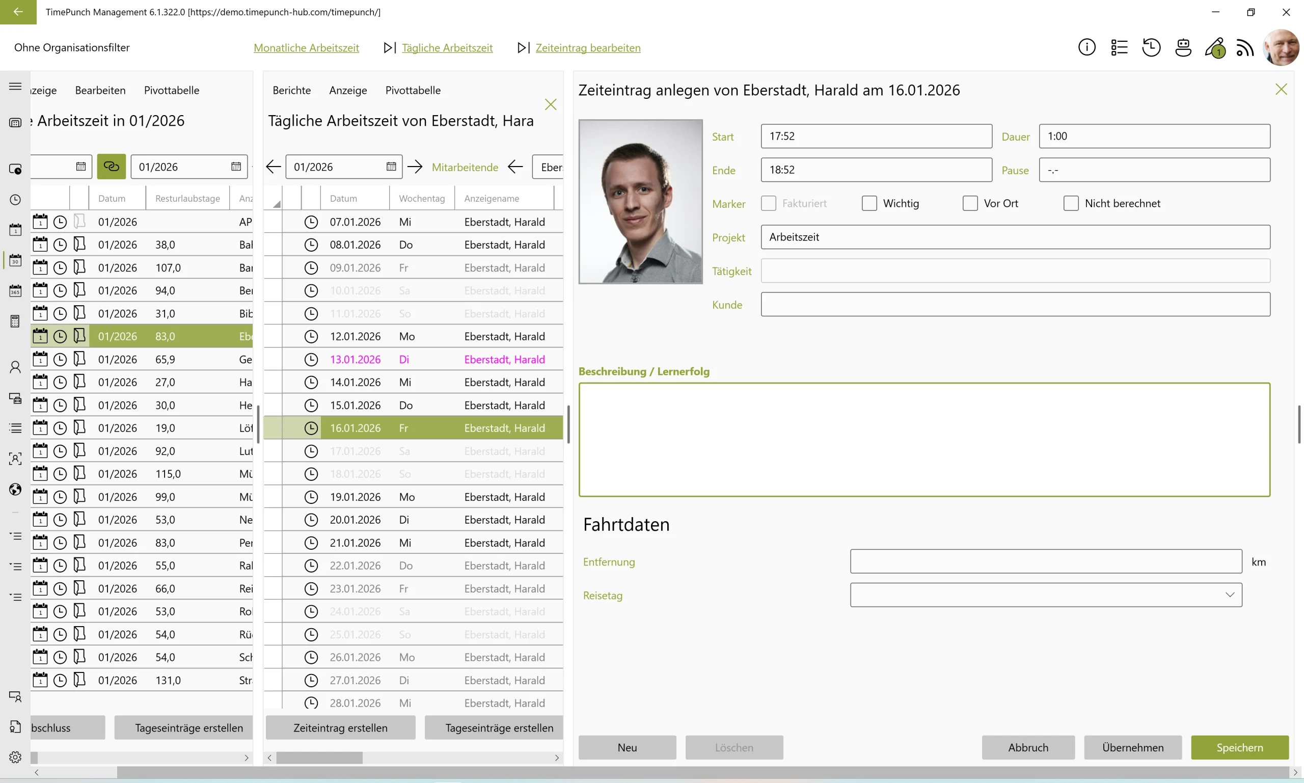
Task: Expand the Reisetag dropdown
Action: pyautogui.click(x=1230, y=595)
